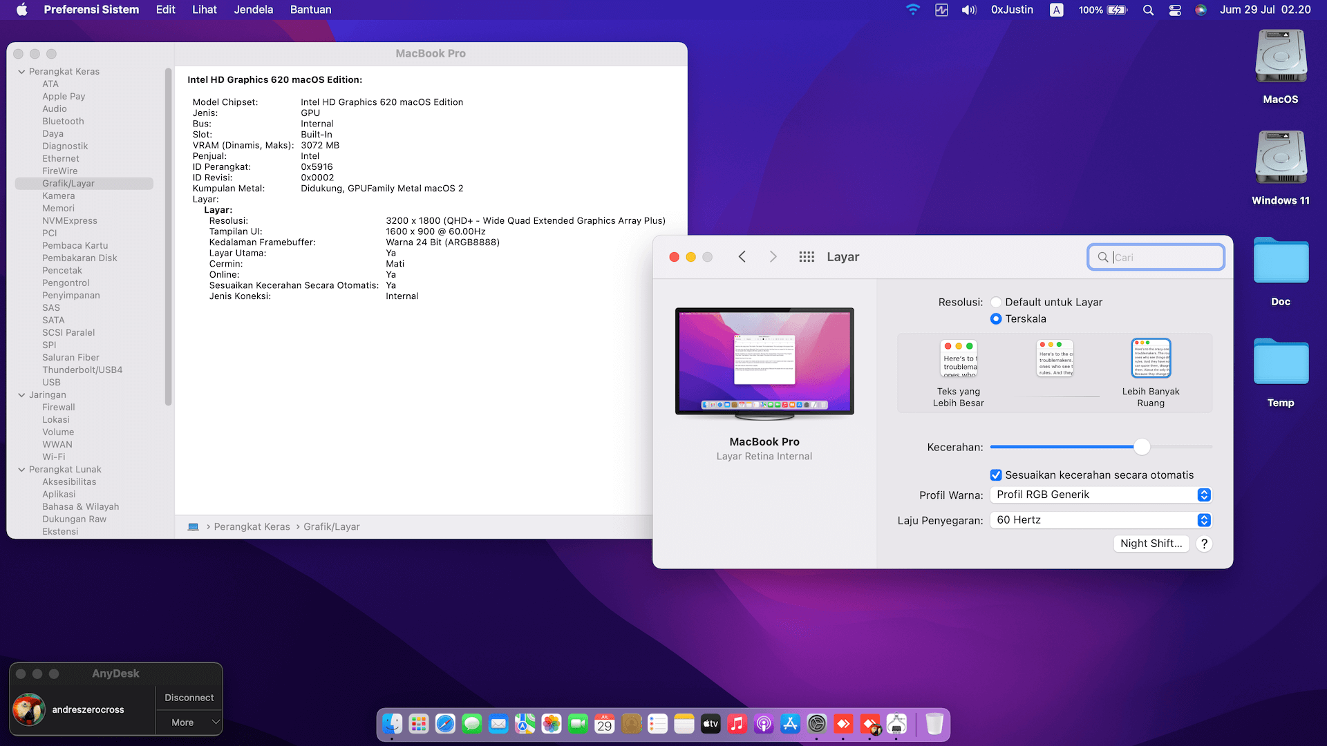
Task: Select the 'Terskala' radio button
Action: [996, 318]
